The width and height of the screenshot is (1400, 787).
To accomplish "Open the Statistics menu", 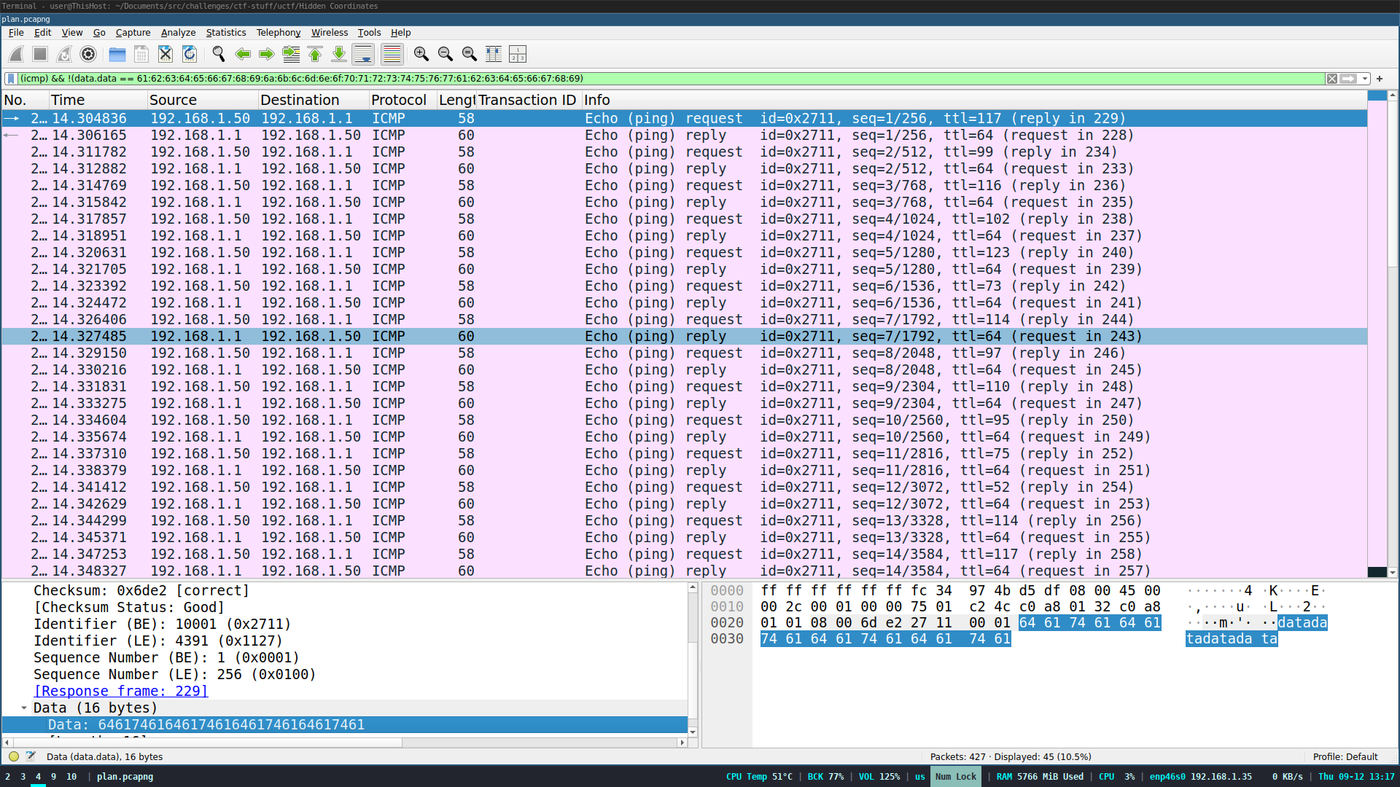I will click(x=226, y=33).
